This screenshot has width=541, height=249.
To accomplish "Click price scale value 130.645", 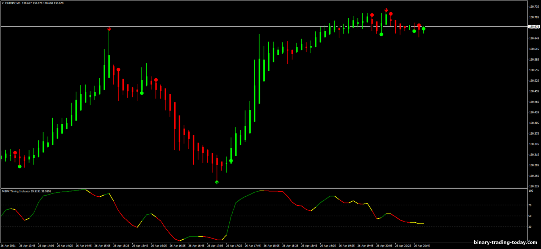I will point(534,38).
